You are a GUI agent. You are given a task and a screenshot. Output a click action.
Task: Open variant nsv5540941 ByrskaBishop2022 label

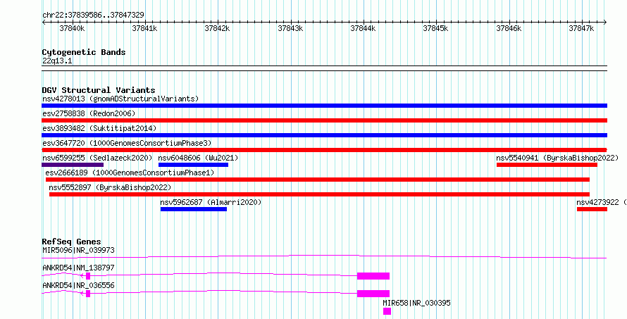click(557, 158)
